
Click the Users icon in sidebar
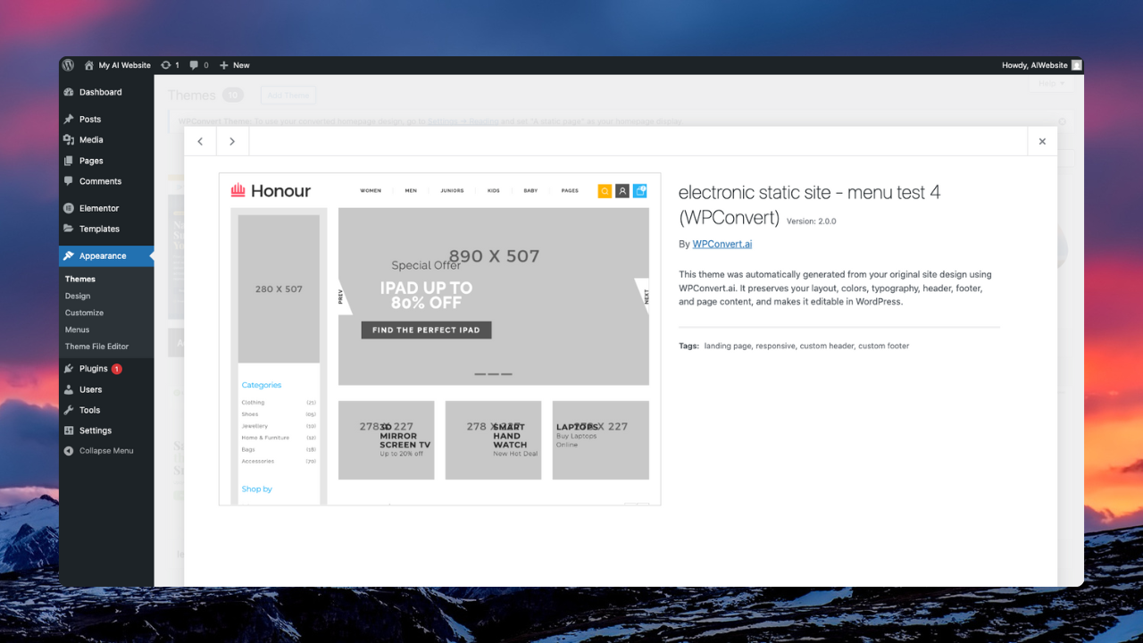69,389
